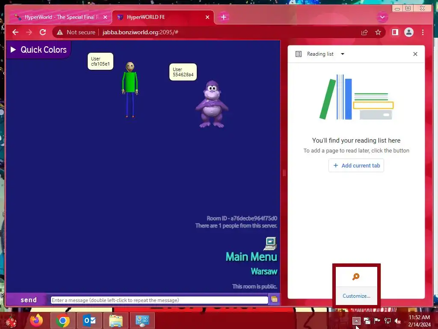
Task: Open a new browser tab
Action: pos(223,17)
